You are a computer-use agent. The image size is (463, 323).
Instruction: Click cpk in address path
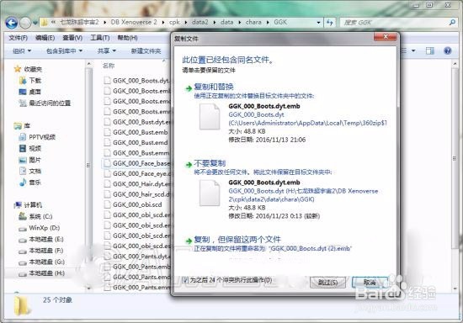pos(174,22)
